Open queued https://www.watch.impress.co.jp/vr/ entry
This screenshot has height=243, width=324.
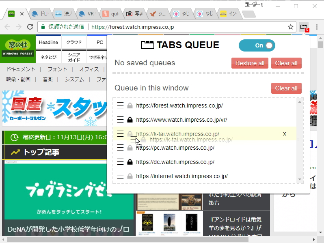[181, 120]
